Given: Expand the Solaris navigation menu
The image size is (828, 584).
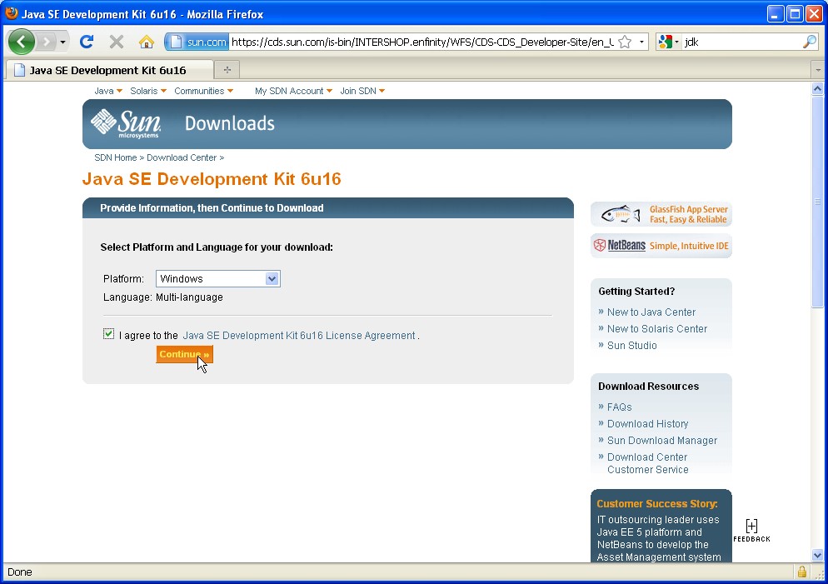Looking at the screenshot, I should tap(148, 91).
